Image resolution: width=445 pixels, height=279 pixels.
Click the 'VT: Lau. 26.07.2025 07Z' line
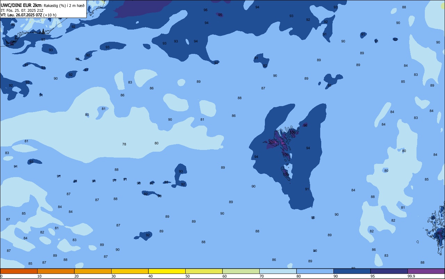click(x=22, y=15)
